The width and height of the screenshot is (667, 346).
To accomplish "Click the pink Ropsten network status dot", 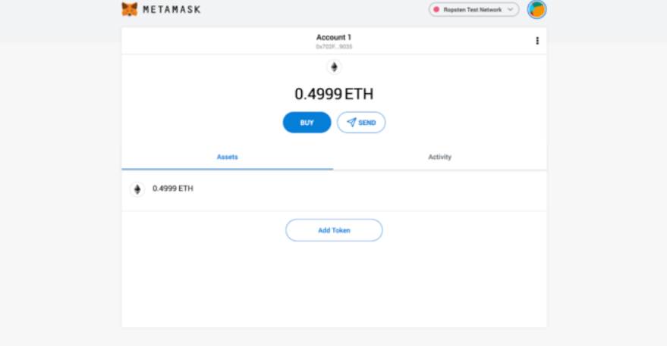I will 436,10.
